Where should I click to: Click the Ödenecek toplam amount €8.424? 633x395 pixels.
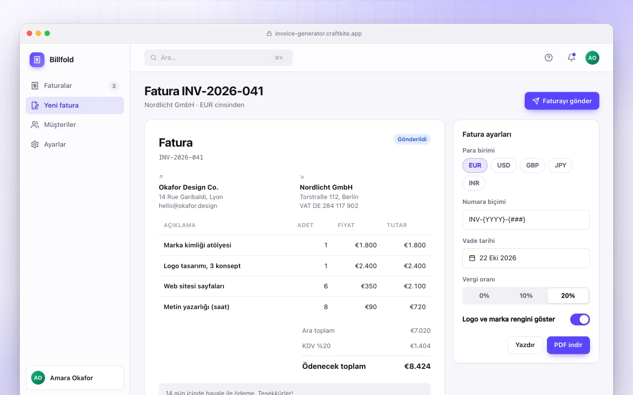tap(417, 366)
